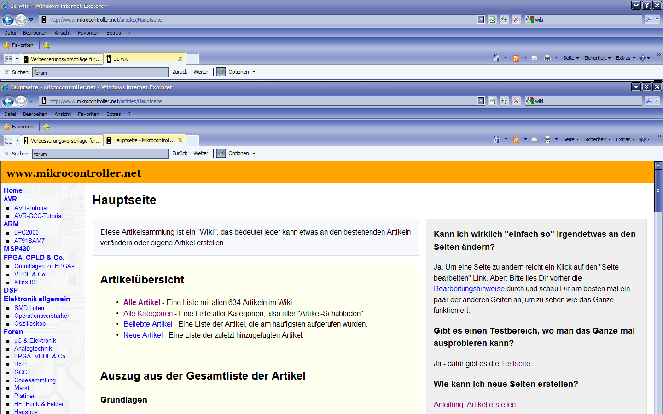This screenshot has height=414, width=663.
Task: Click RSS feeds icon in Hauptseite window
Action: click(516, 139)
